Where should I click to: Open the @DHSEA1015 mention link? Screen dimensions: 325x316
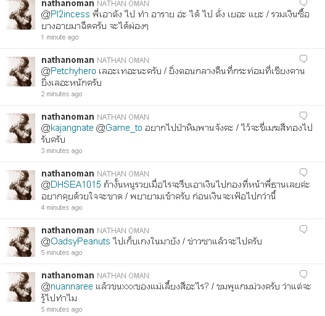pyautogui.click(x=71, y=185)
